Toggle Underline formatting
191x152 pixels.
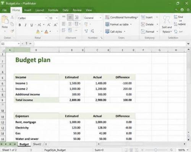pyautogui.click(x=32, y=25)
